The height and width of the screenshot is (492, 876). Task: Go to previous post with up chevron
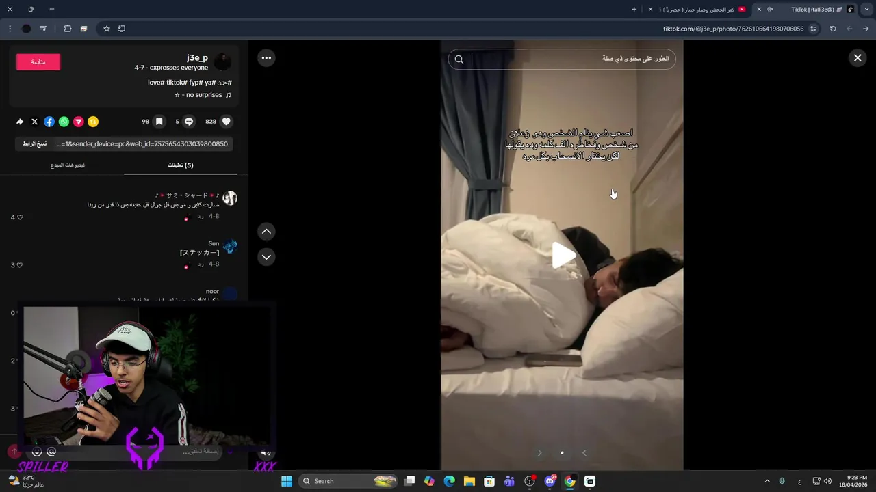point(266,232)
